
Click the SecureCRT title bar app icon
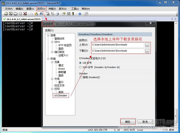click(x=3, y=3)
